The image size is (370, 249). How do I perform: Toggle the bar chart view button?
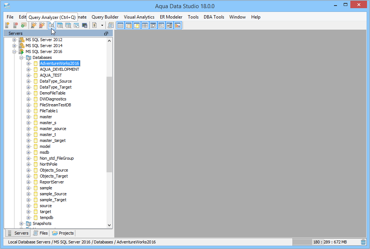(x=177, y=25)
